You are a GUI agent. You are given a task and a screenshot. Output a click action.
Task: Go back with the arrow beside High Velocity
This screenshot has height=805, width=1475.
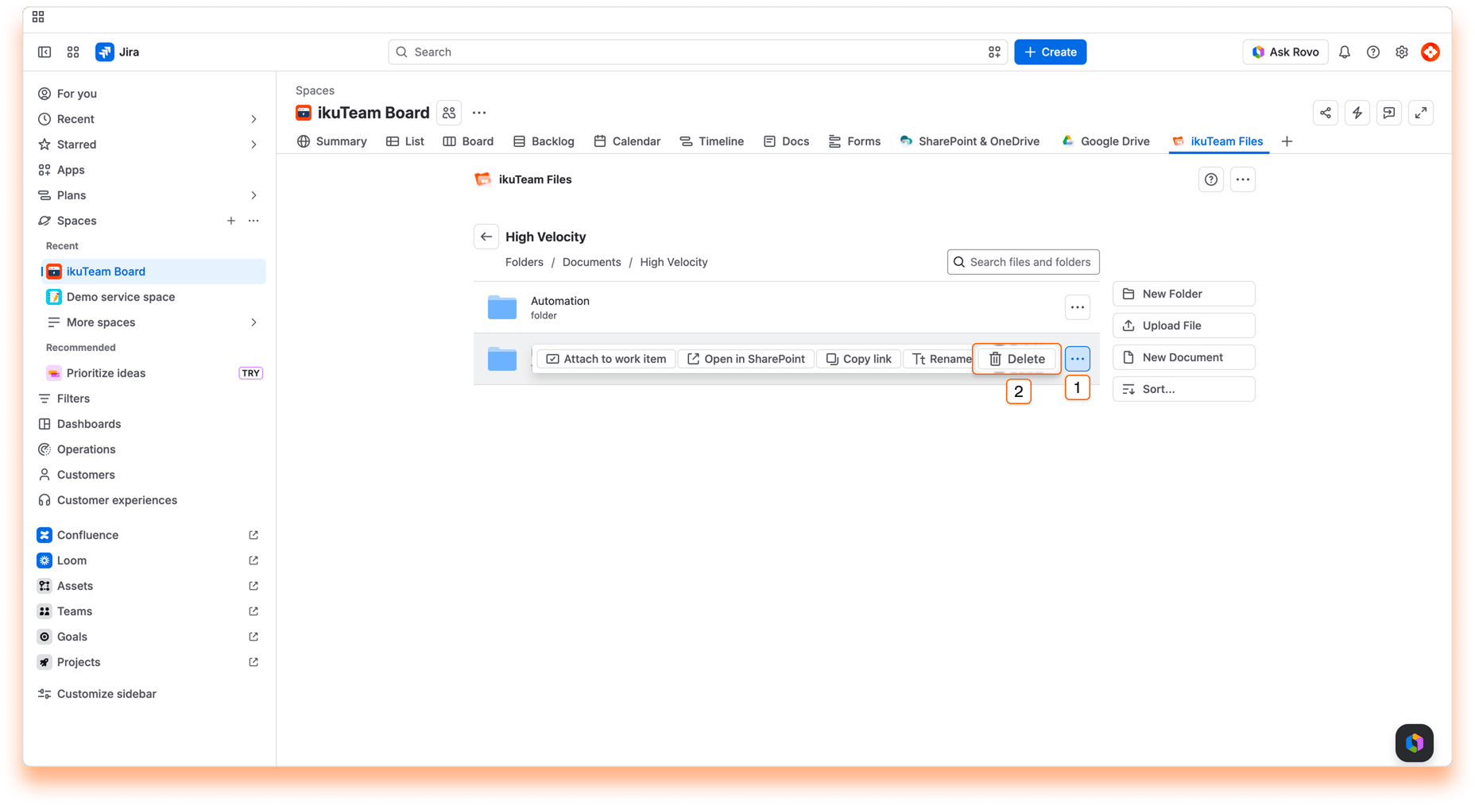(486, 237)
